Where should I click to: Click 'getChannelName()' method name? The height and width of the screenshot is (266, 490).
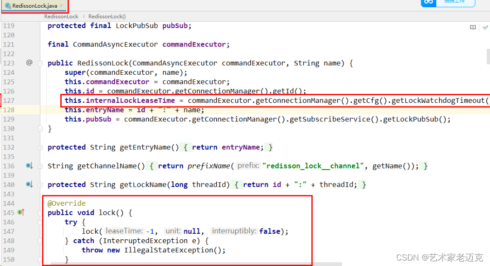111,166
